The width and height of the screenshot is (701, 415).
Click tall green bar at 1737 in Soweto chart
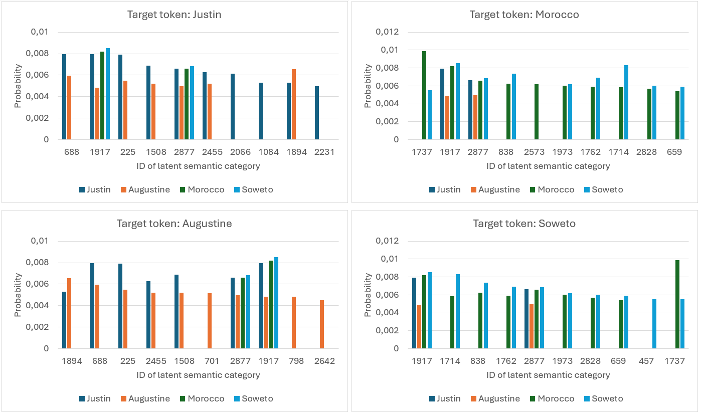pos(677,304)
